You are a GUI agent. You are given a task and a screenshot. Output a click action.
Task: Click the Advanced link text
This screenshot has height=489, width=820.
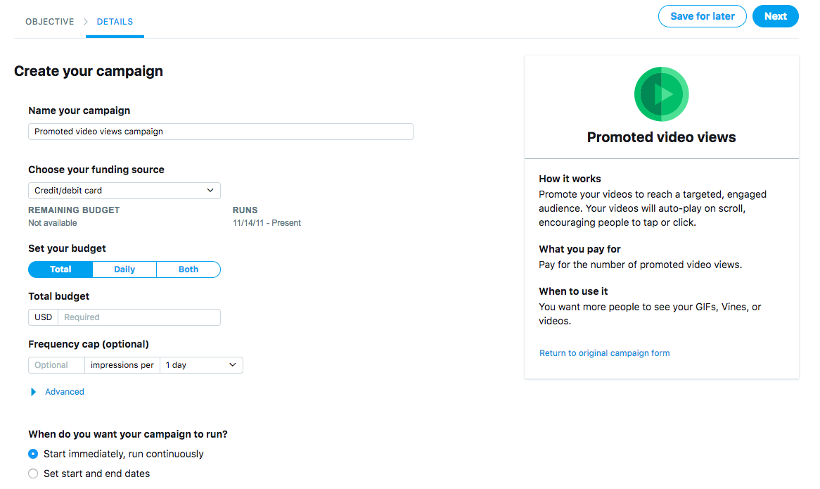(x=65, y=392)
